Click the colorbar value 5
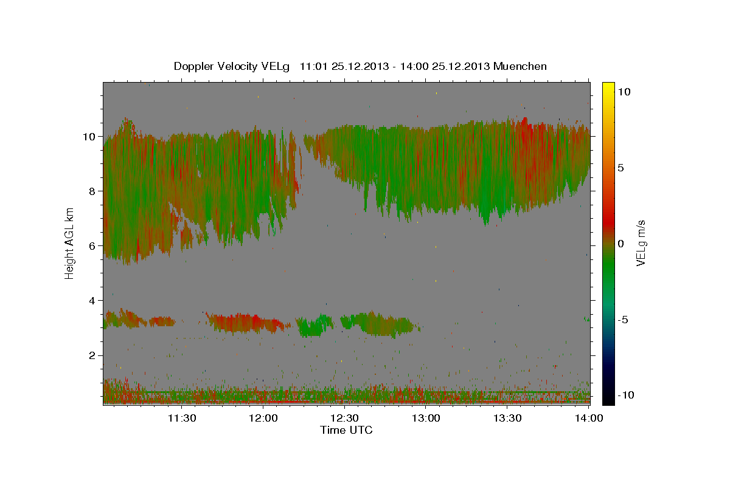This screenshot has width=730, height=486. [621, 168]
